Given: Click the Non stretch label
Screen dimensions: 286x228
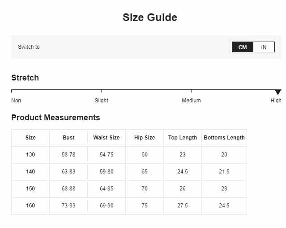Looking at the screenshot, I should pos(16,101).
